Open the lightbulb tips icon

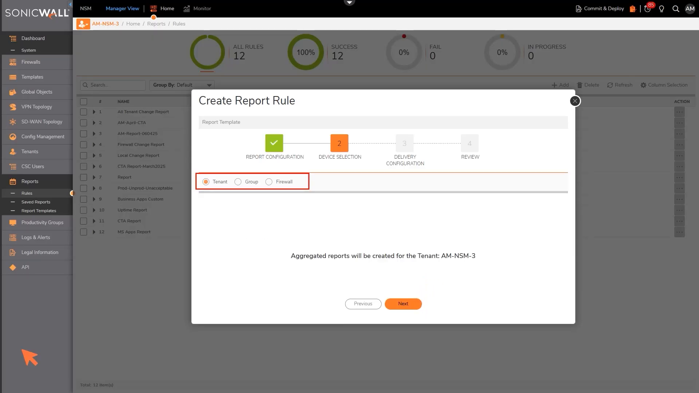pos(662,9)
